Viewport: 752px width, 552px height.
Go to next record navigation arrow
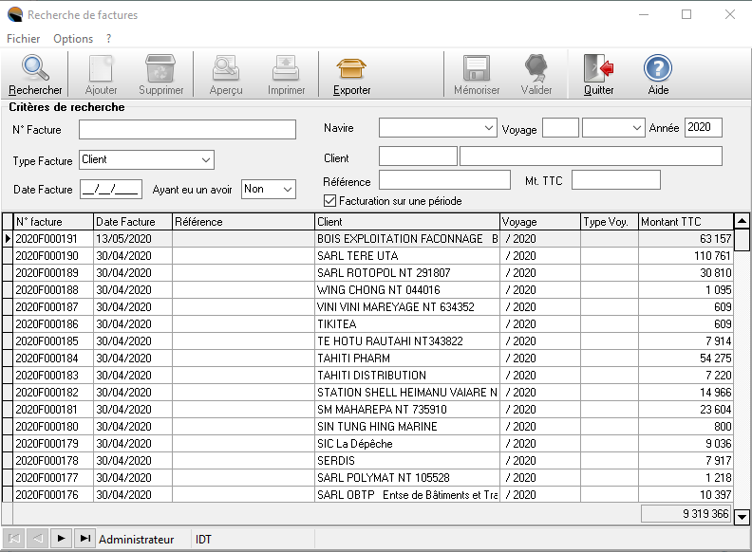click(62, 539)
